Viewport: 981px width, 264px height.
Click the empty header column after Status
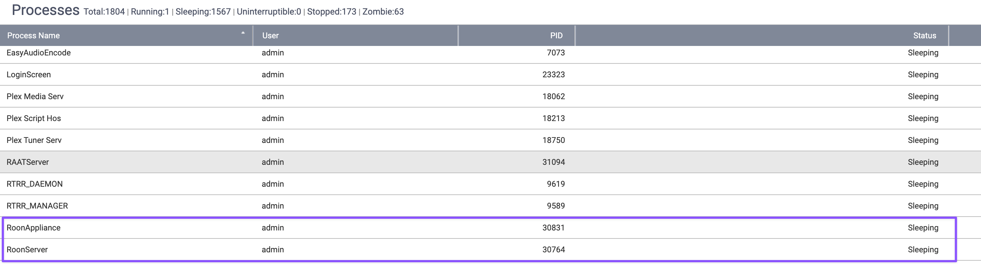pyautogui.click(x=965, y=36)
